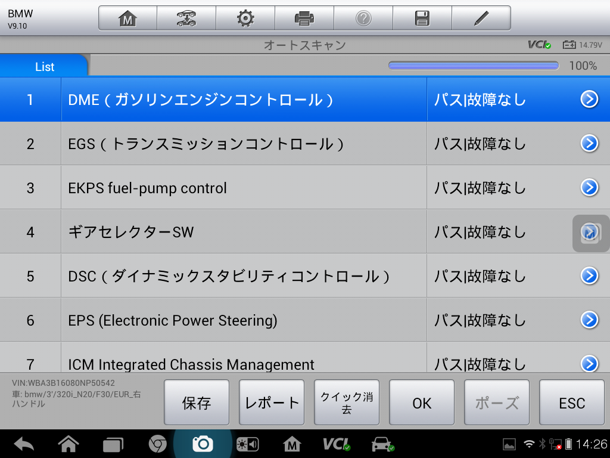Screen dimensions: 610x458
Task: Confirm with the OK button
Action: [422, 403]
